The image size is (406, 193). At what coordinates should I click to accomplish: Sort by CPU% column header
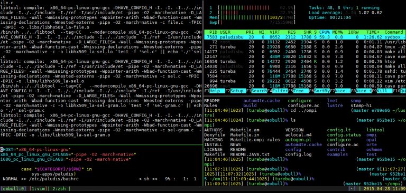pyautogui.click(x=325, y=32)
